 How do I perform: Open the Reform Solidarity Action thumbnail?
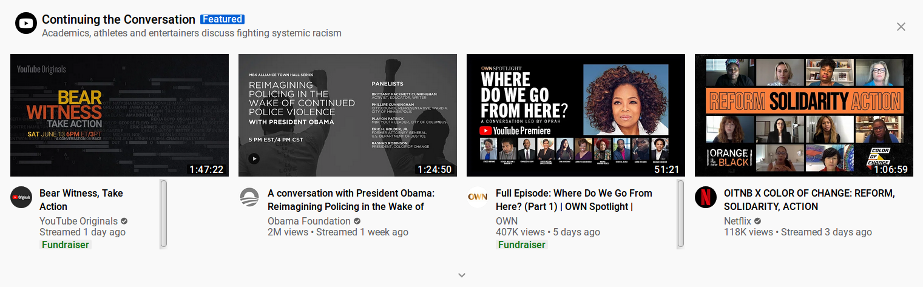point(804,115)
